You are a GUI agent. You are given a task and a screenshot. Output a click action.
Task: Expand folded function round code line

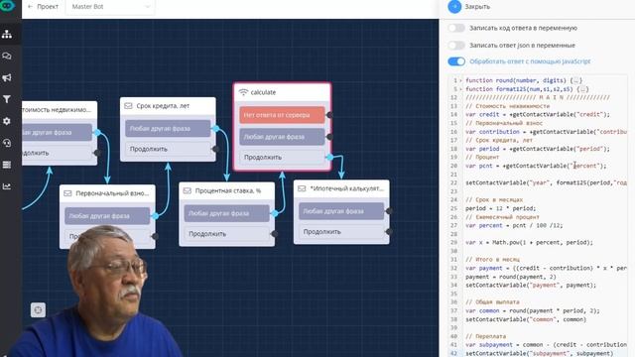coord(460,80)
